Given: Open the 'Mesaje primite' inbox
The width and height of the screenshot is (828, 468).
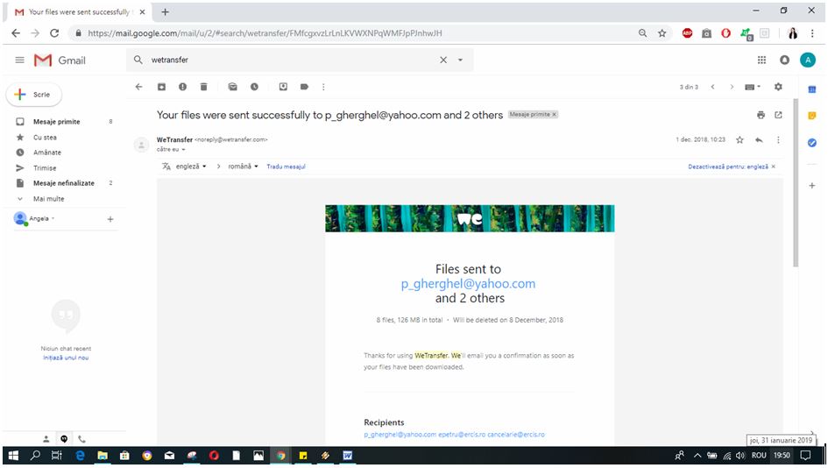Looking at the screenshot, I should coord(56,122).
